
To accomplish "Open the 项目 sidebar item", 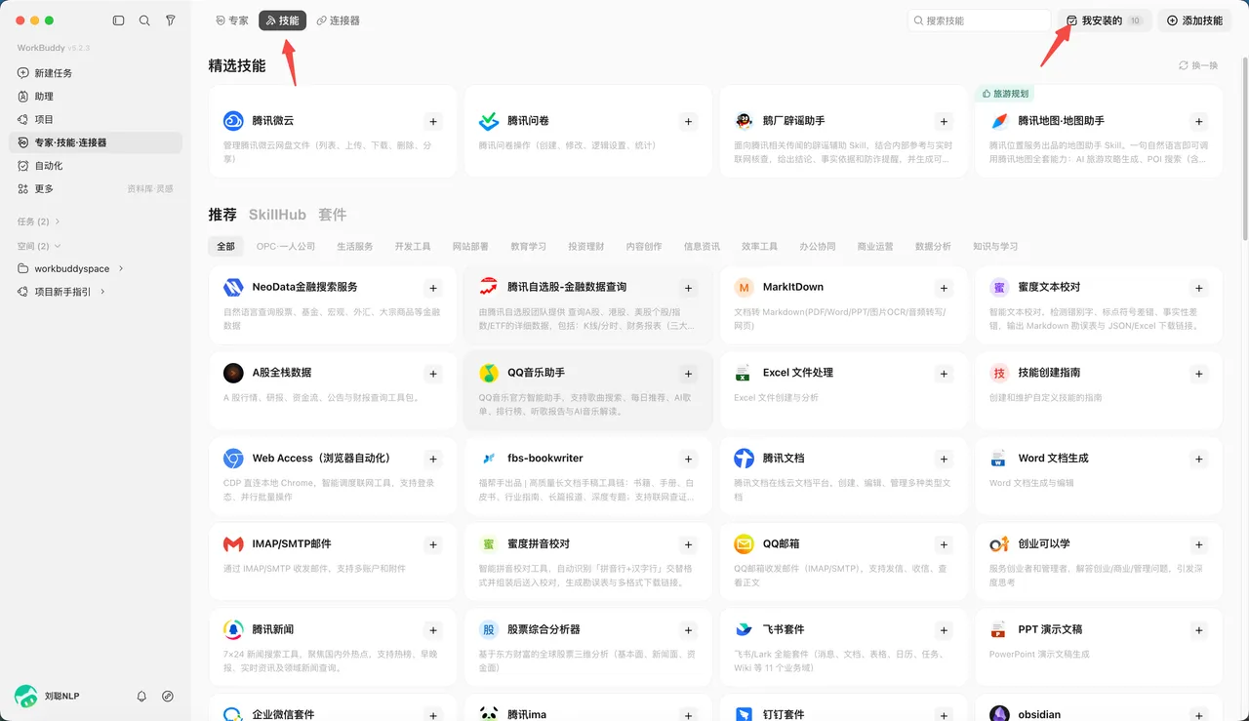I will pos(96,119).
